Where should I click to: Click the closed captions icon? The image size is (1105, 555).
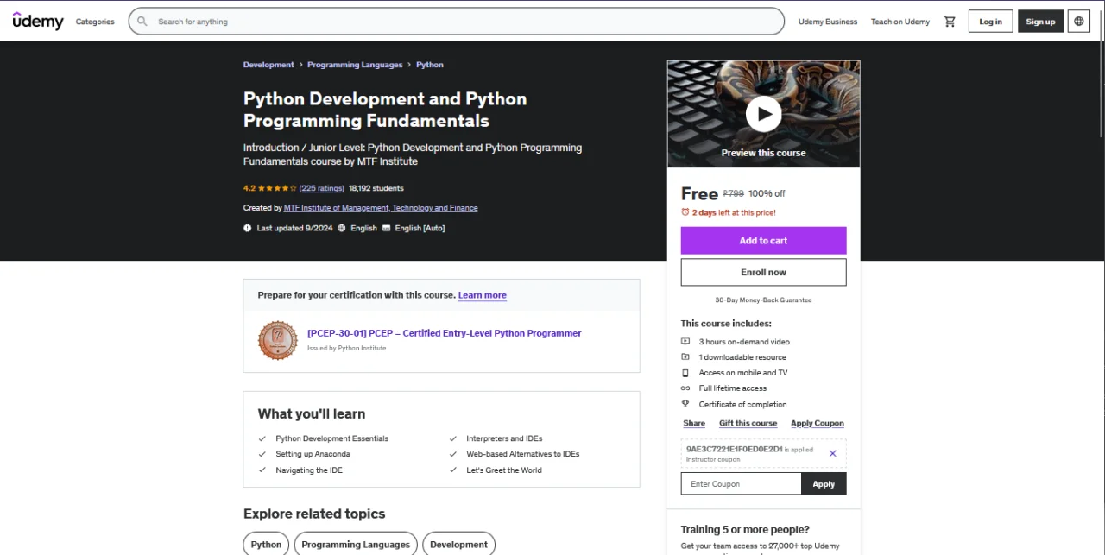click(386, 228)
